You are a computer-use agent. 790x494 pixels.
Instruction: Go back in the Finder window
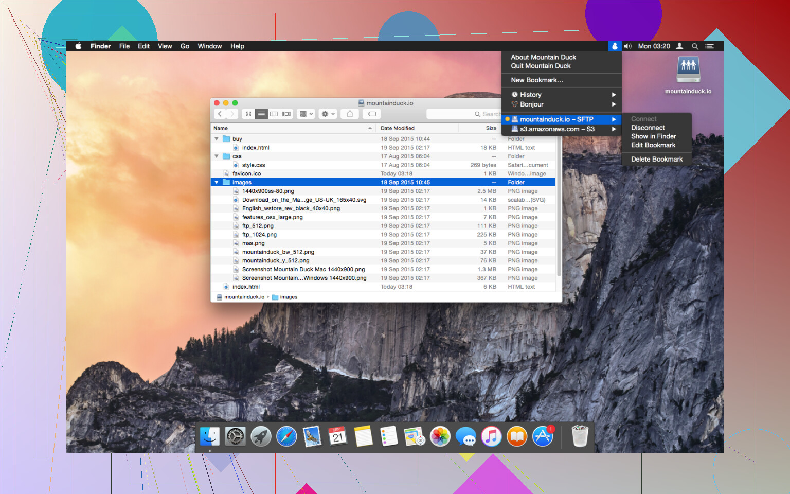220,114
